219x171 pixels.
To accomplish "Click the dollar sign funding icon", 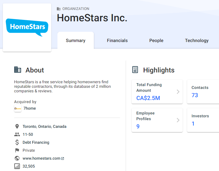I will pos(17,142).
